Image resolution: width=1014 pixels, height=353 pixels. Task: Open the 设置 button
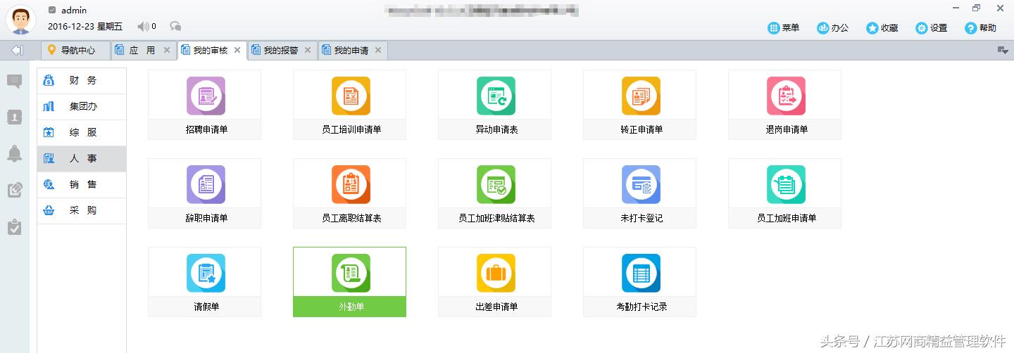click(932, 28)
